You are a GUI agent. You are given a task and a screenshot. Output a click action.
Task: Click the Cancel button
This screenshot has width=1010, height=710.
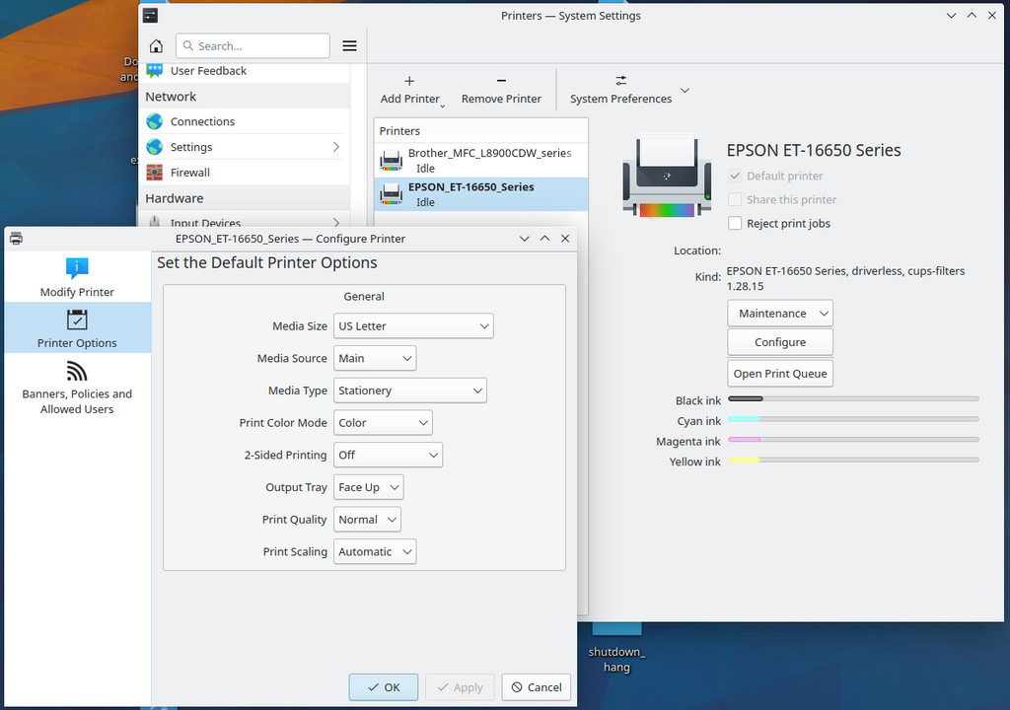pyautogui.click(x=537, y=687)
